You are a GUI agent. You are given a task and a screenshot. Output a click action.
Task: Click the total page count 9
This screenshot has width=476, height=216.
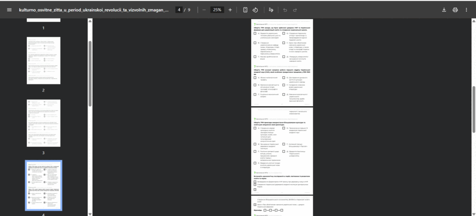click(x=189, y=10)
